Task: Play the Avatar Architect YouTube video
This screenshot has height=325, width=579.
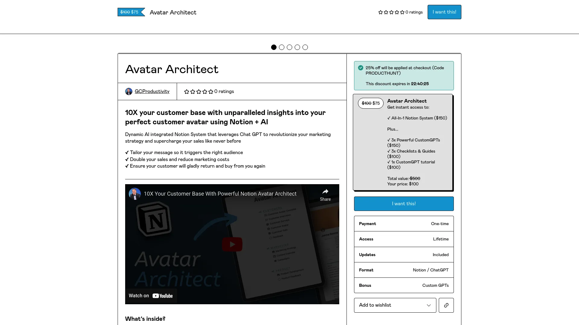Action: coord(232,244)
